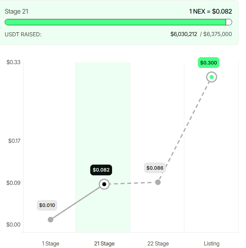This screenshot has height=248, width=246.
Task: Select the 21 Stage axis label
Action: (x=104, y=244)
